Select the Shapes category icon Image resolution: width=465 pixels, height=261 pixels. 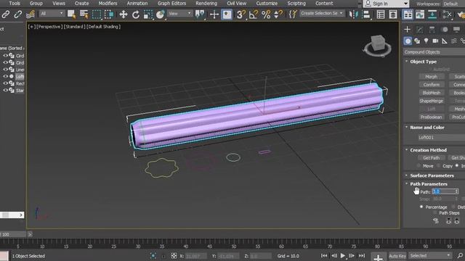(417, 41)
